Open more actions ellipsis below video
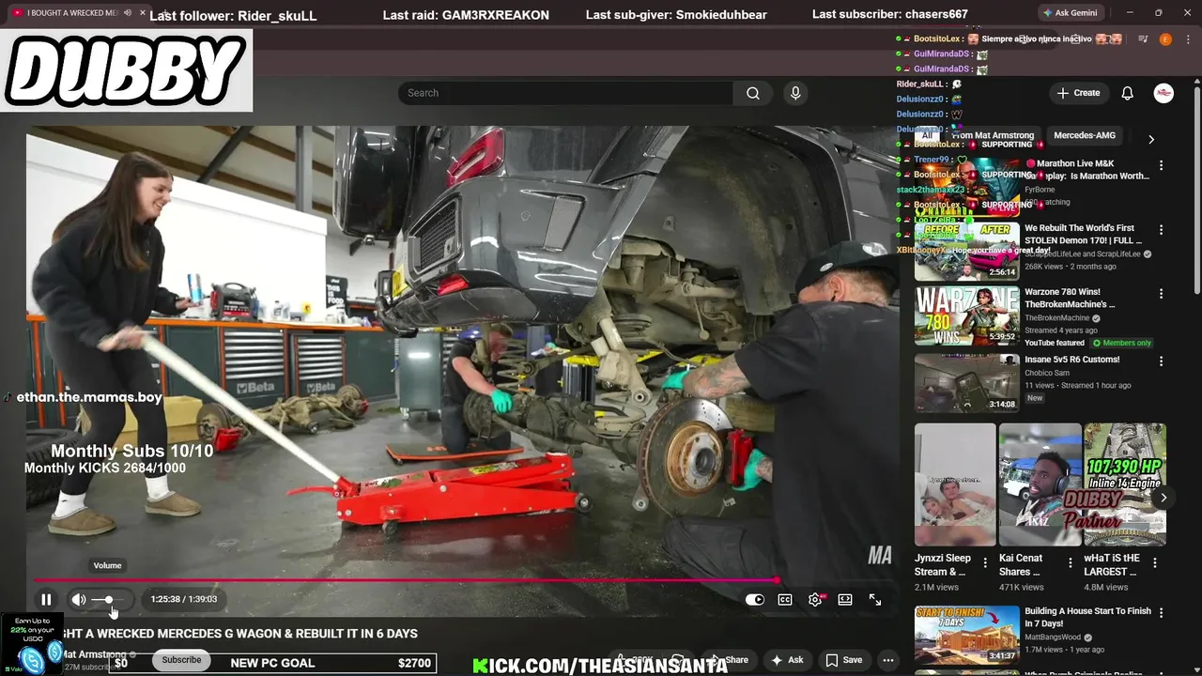 tap(887, 660)
